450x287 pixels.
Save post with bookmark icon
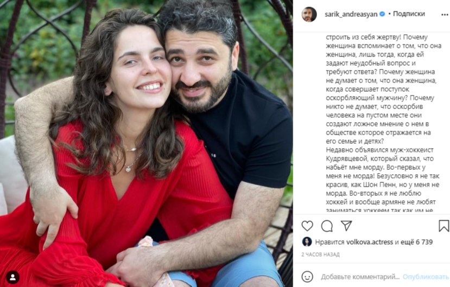[x=443, y=226]
